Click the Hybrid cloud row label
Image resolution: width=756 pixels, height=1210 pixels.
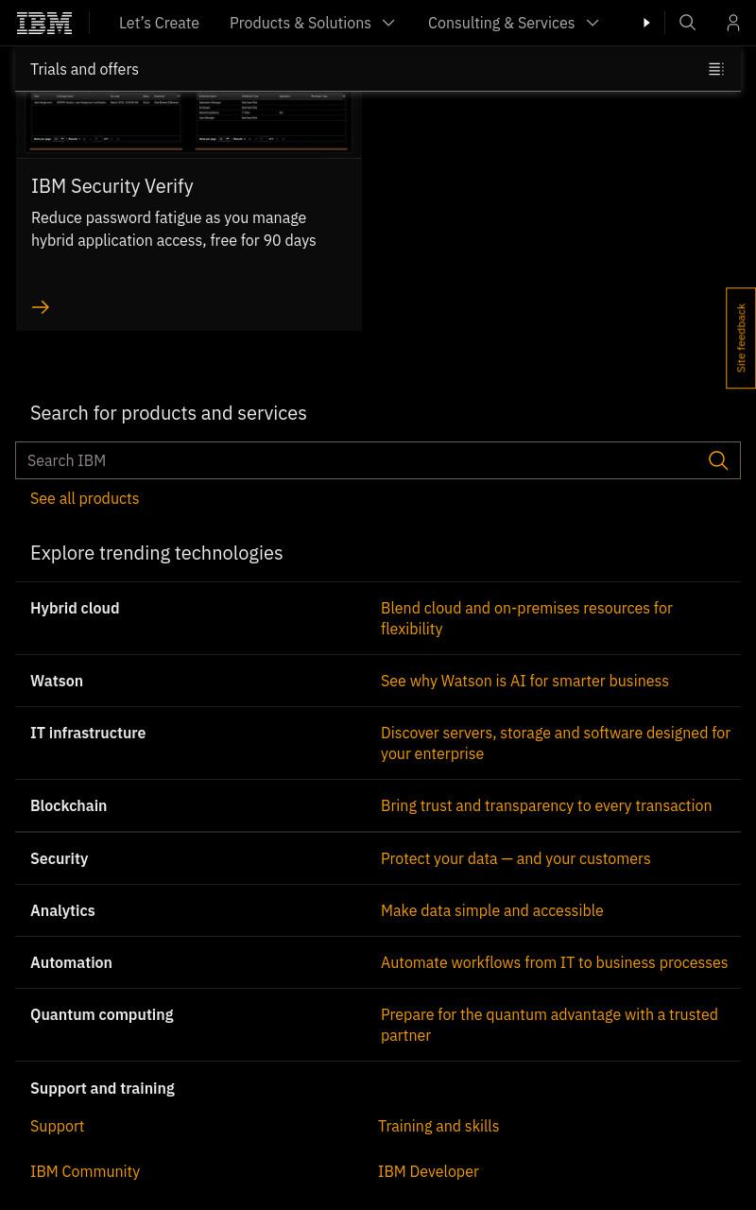(75, 608)
